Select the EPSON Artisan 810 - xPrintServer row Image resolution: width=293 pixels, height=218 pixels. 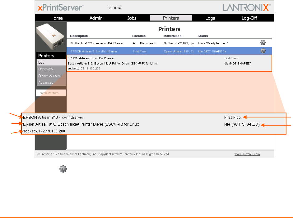(x=169, y=51)
